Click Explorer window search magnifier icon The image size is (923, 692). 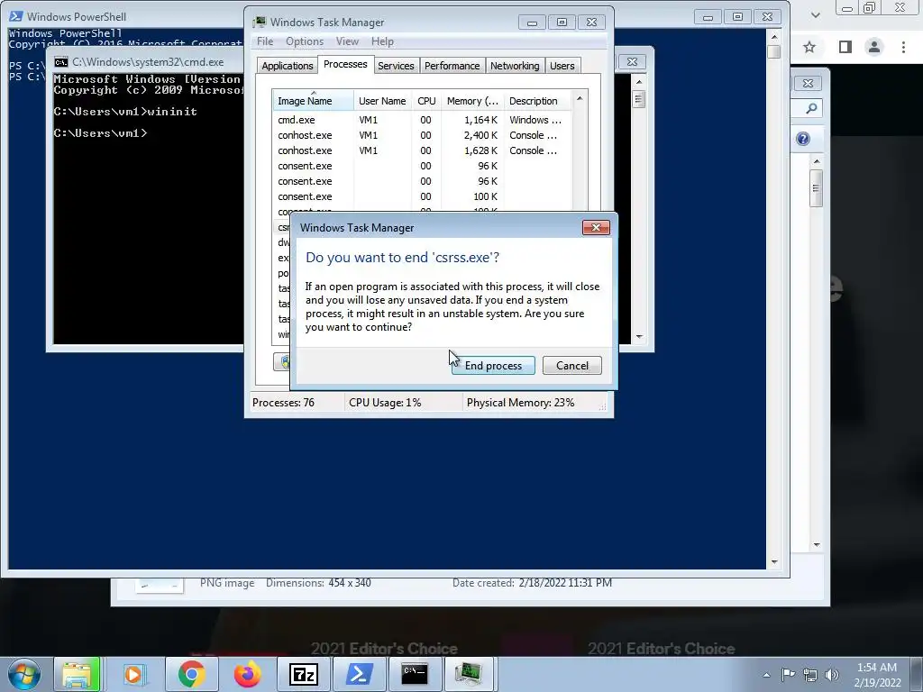[x=811, y=108]
